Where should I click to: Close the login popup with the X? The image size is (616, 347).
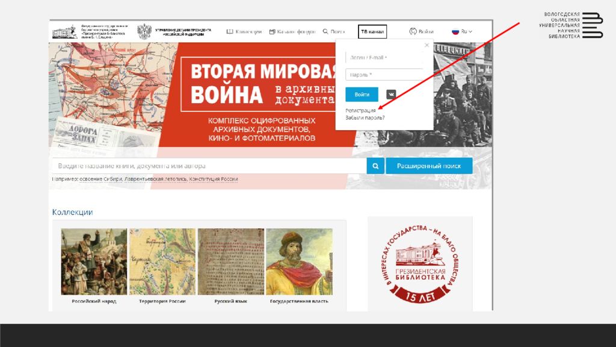(x=427, y=45)
